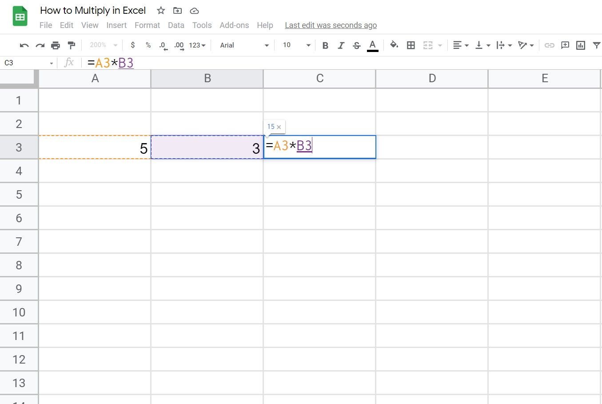Toggle strikethrough formatting

[356, 45]
